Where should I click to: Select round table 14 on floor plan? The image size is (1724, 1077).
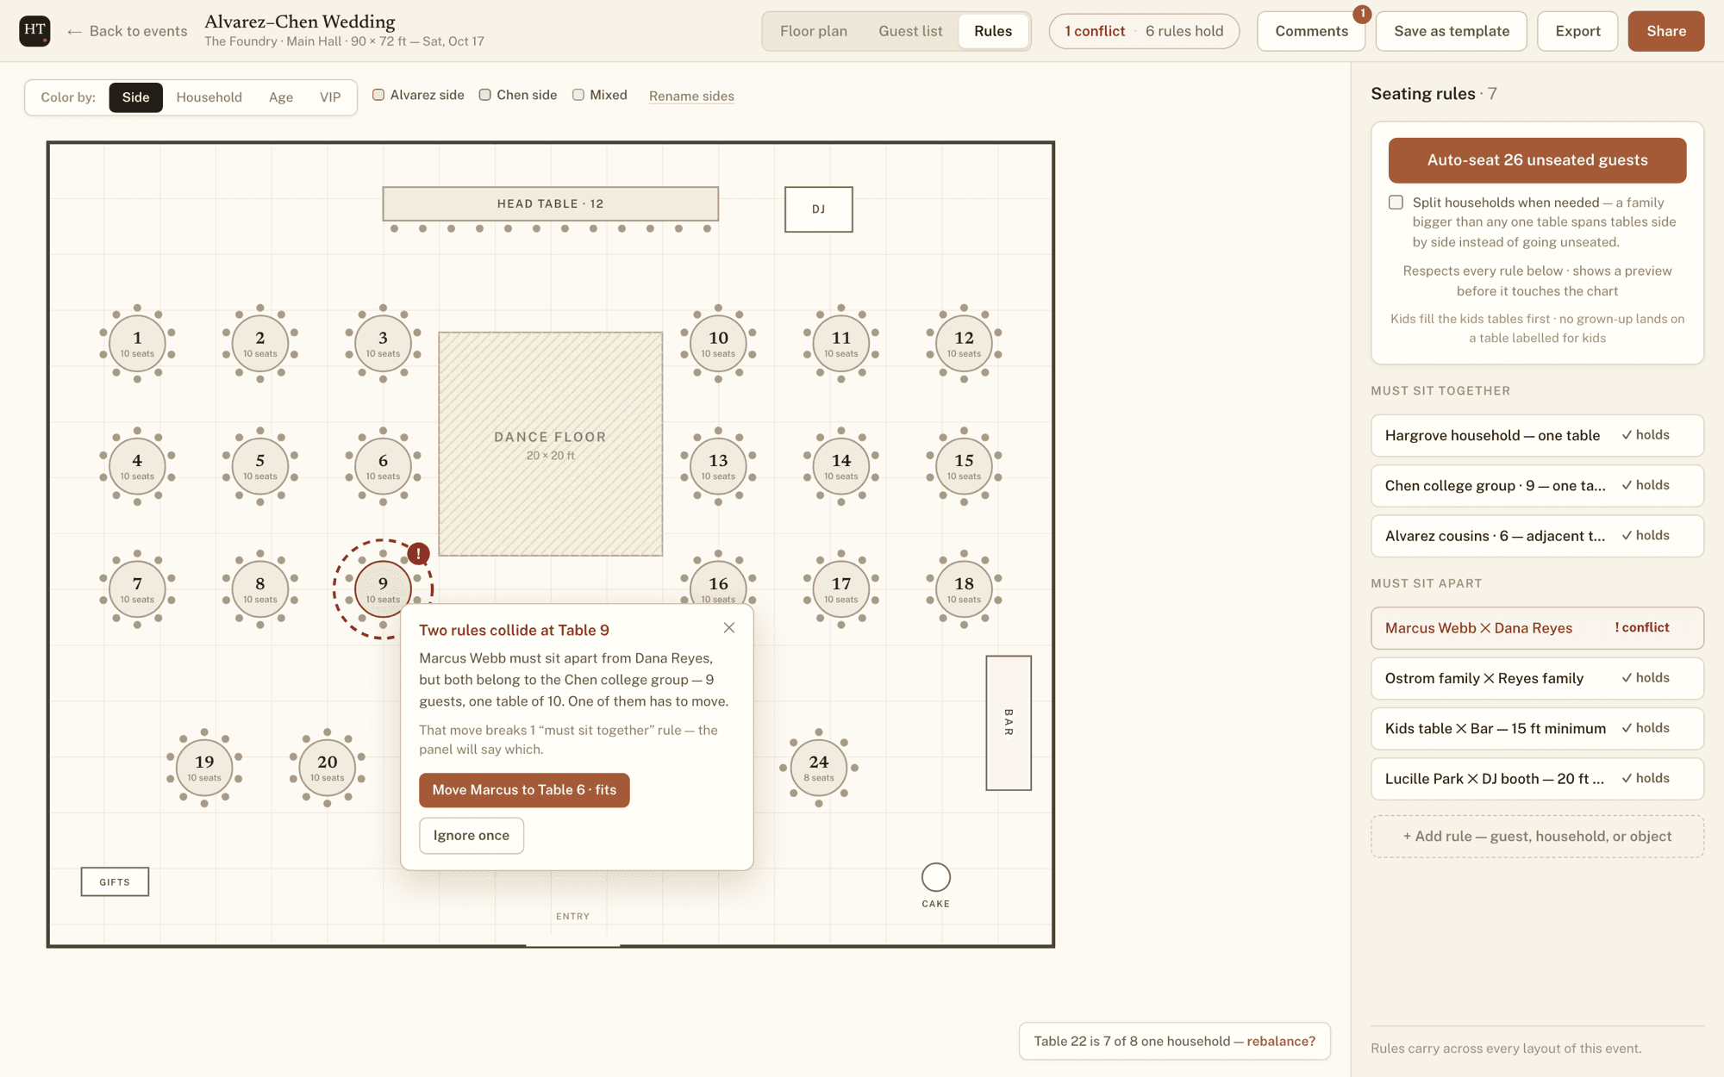point(841,465)
